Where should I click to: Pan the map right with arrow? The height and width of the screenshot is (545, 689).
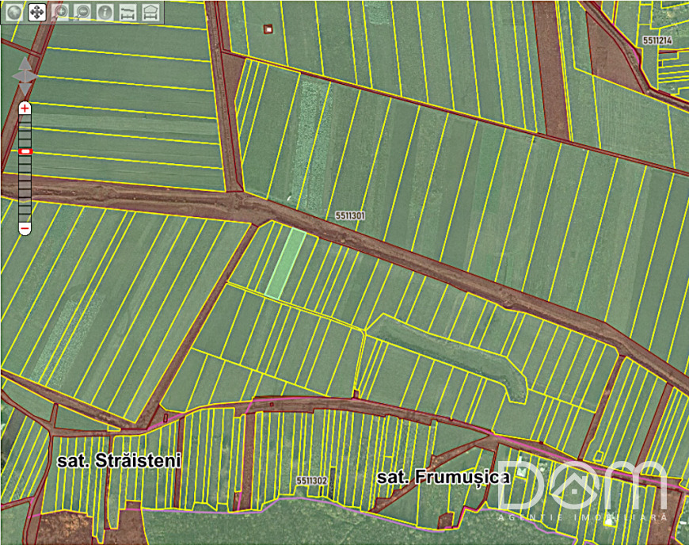[x=35, y=75]
